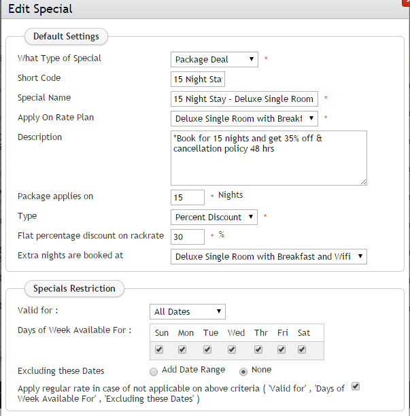410x416 pixels.
Task: Click the Package applies on Nights field
Action: (188, 197)
